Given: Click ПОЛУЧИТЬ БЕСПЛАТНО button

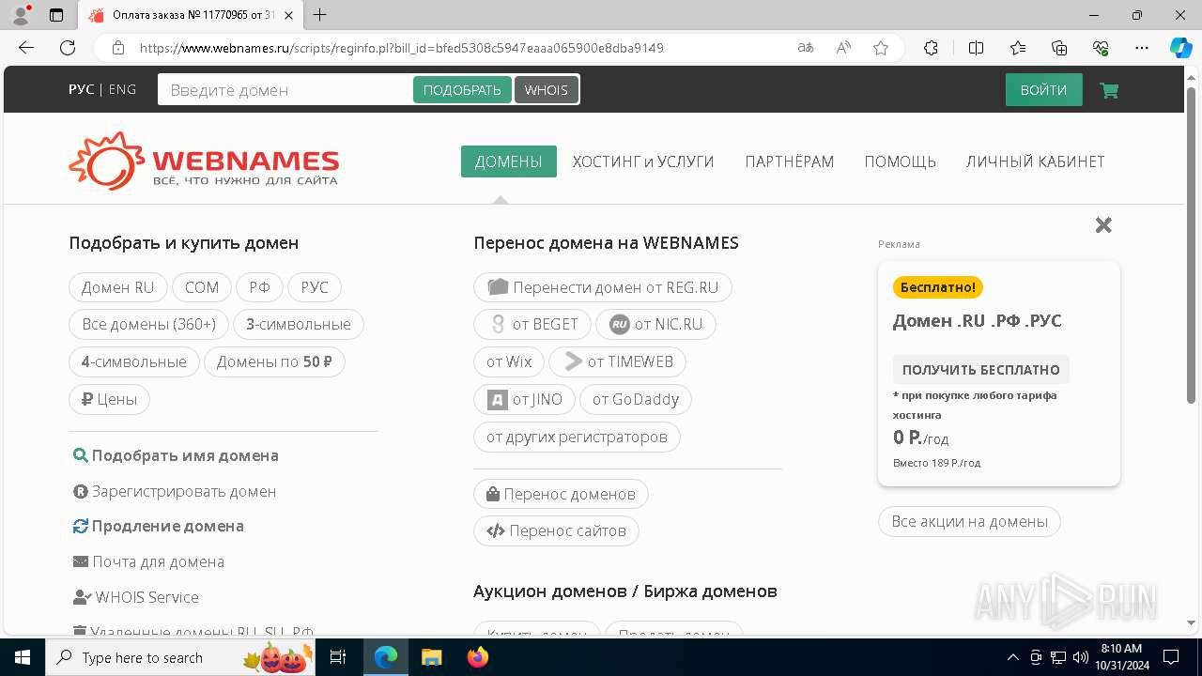Looking at the screenshot, I should pos(981,370).
